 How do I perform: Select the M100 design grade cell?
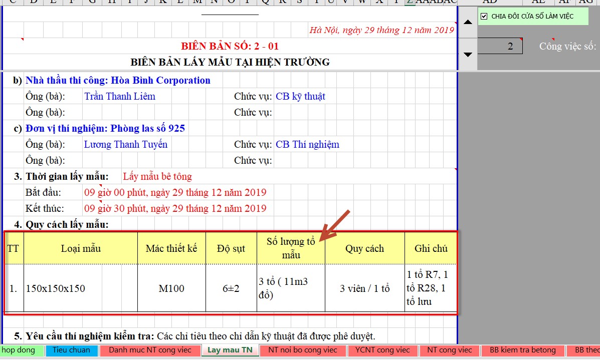pyautogui.click(x=171, y=288)
